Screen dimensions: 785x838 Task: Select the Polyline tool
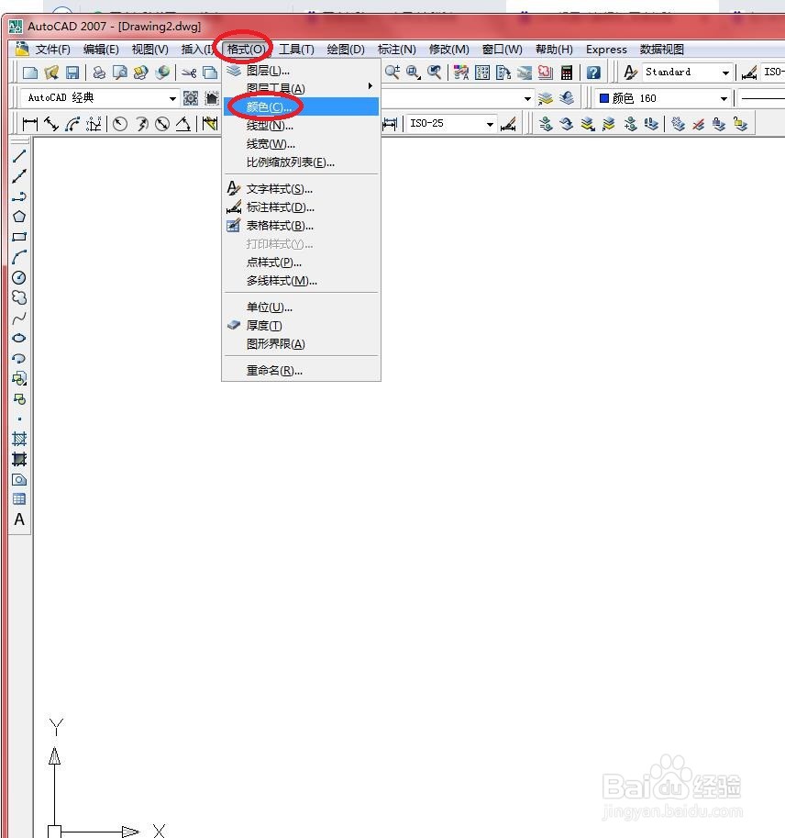click(19, 196)
